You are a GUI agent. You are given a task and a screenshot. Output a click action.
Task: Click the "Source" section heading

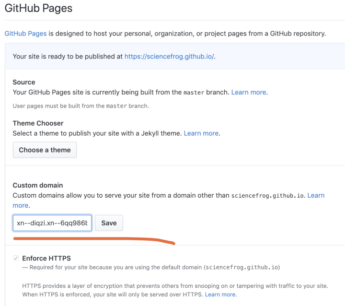click(x=24, y=82)
